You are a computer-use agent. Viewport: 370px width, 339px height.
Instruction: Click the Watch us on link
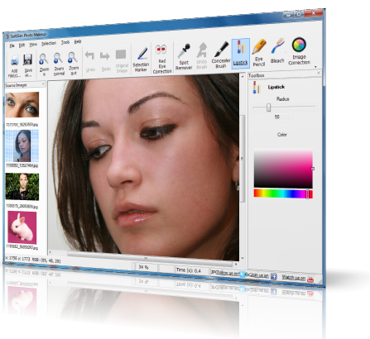pos(294,278)
